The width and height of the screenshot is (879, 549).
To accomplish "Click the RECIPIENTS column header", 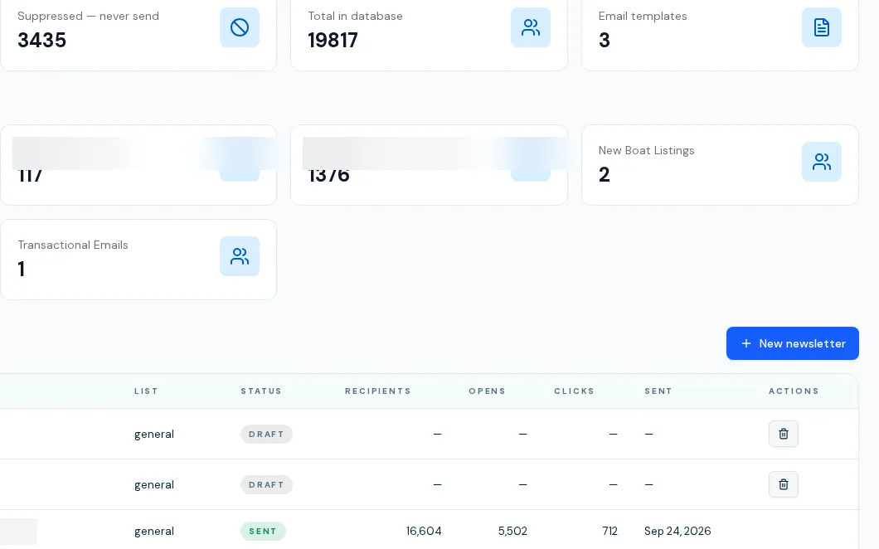I will (378, 391).
